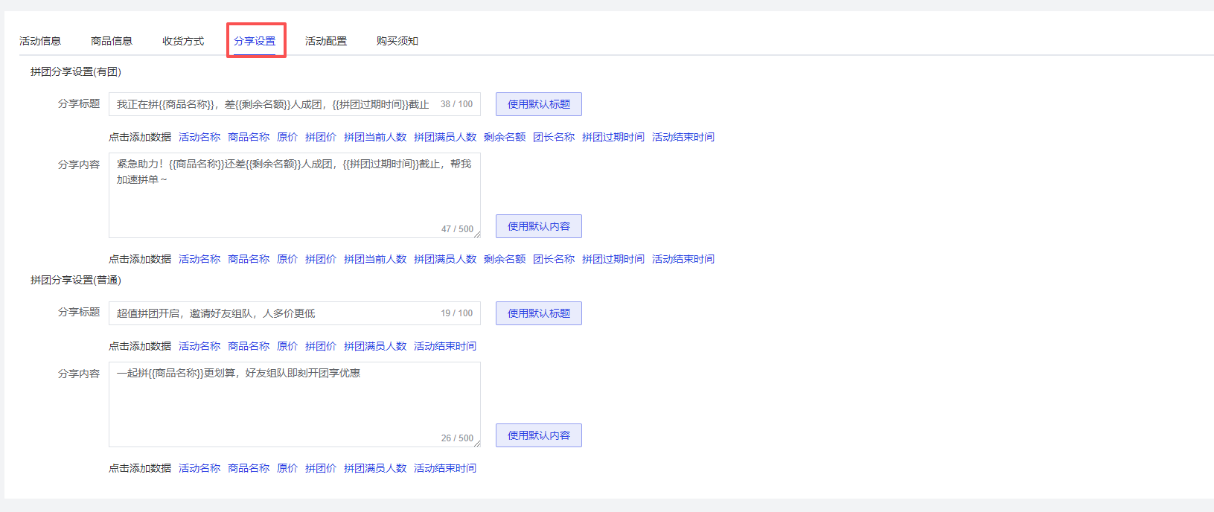1214x512 pixels.
Task: Select the 活动配置 tab
Action: (326, 41)
